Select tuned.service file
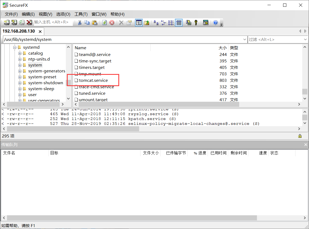The image size is (309, 229). [x=92, y=93]
